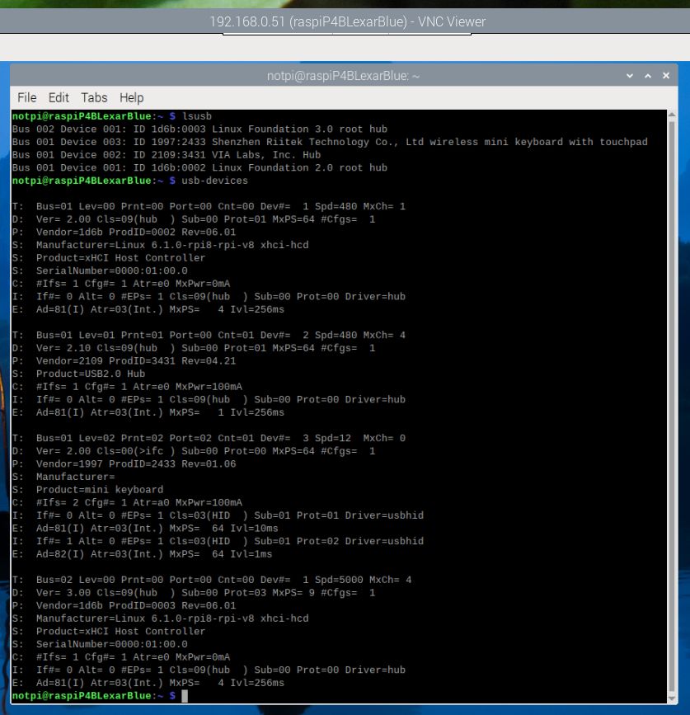Close the terminal window
The height and width of the screenshot is (715, 690).
(x=666, y=76)
